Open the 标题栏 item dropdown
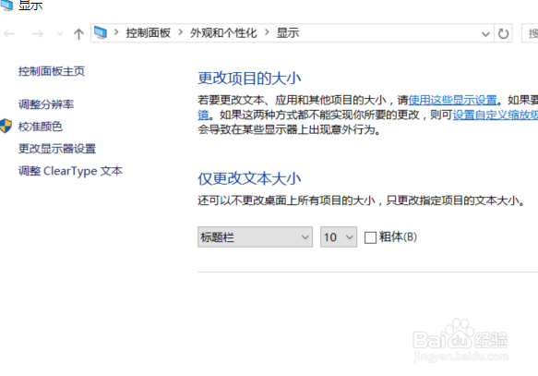 [255, 237]
